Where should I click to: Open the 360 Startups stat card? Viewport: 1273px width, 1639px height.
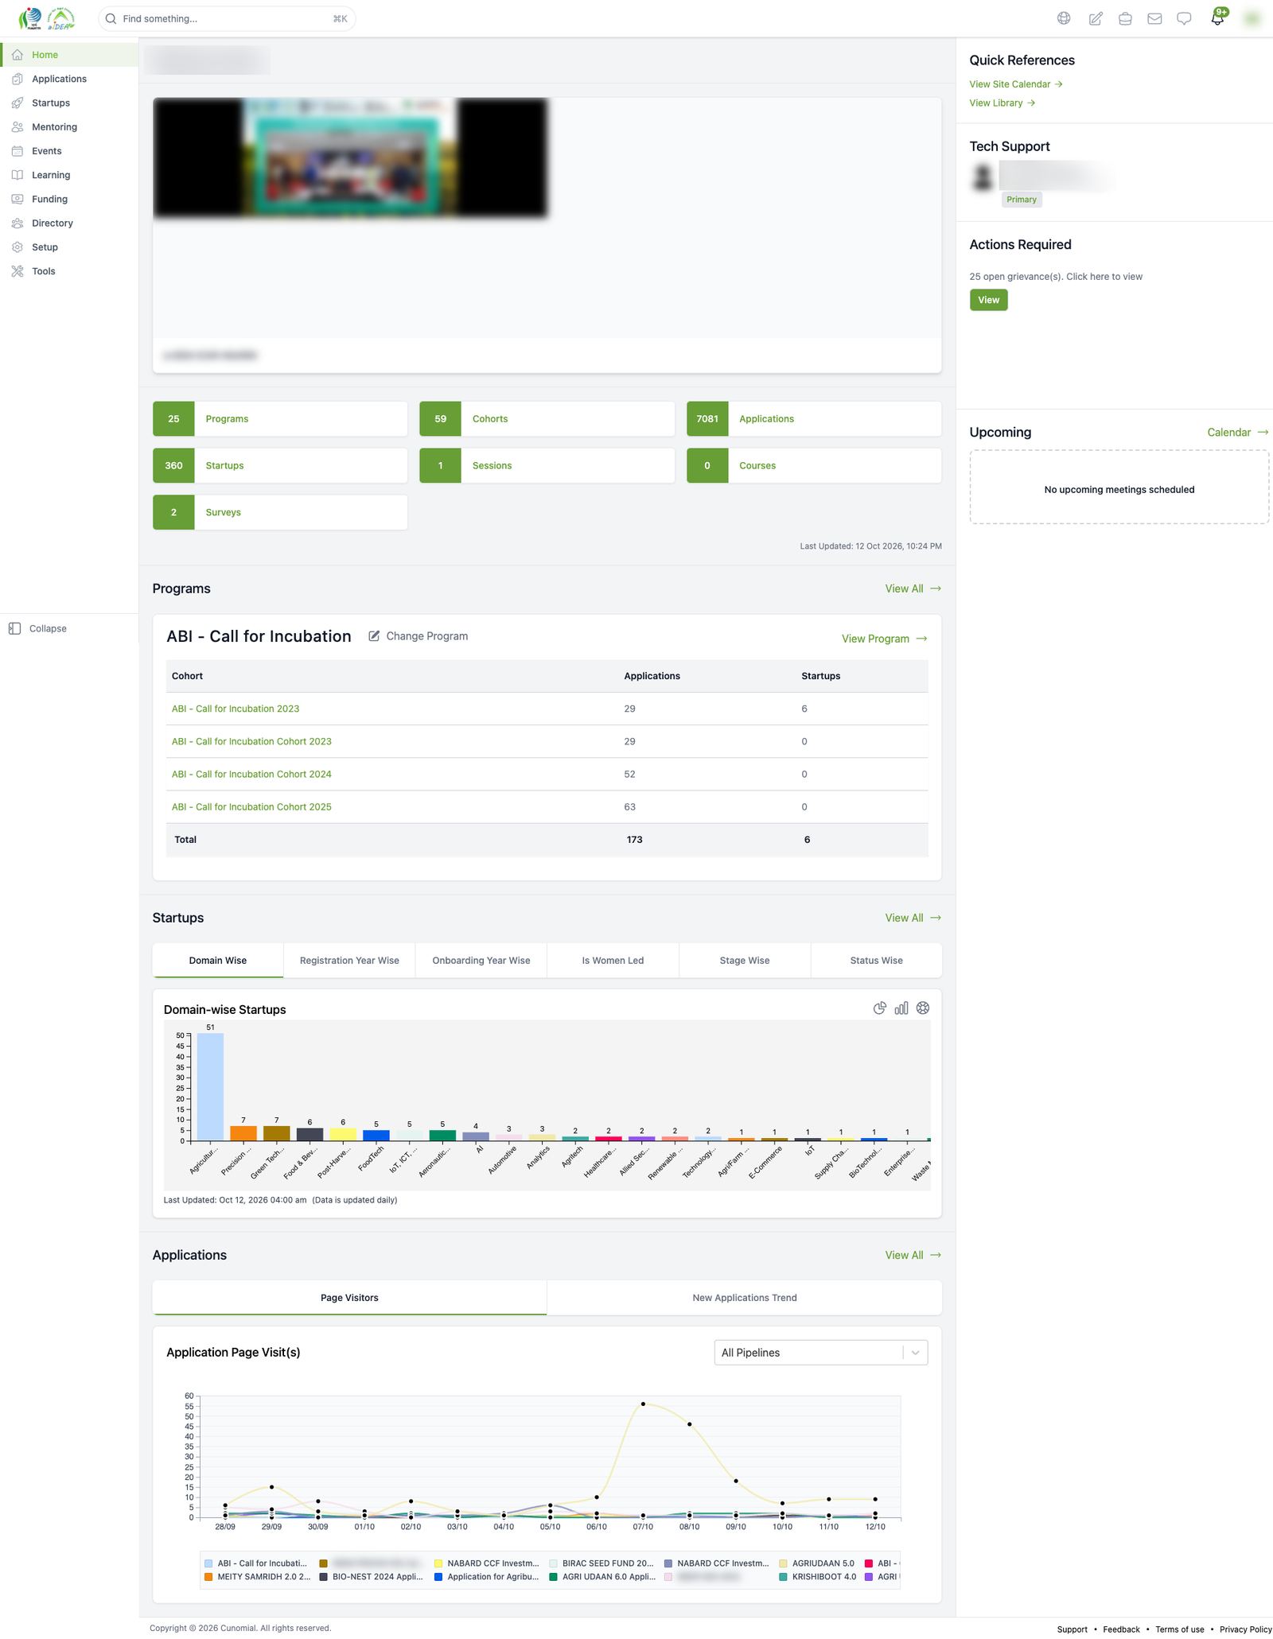point(280,466)
